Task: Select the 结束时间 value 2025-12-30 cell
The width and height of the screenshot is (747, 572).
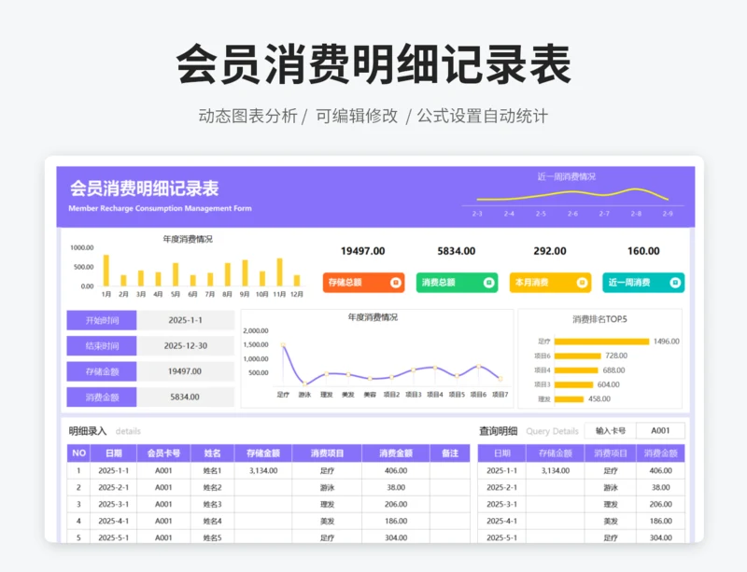Action: (185, 345)
